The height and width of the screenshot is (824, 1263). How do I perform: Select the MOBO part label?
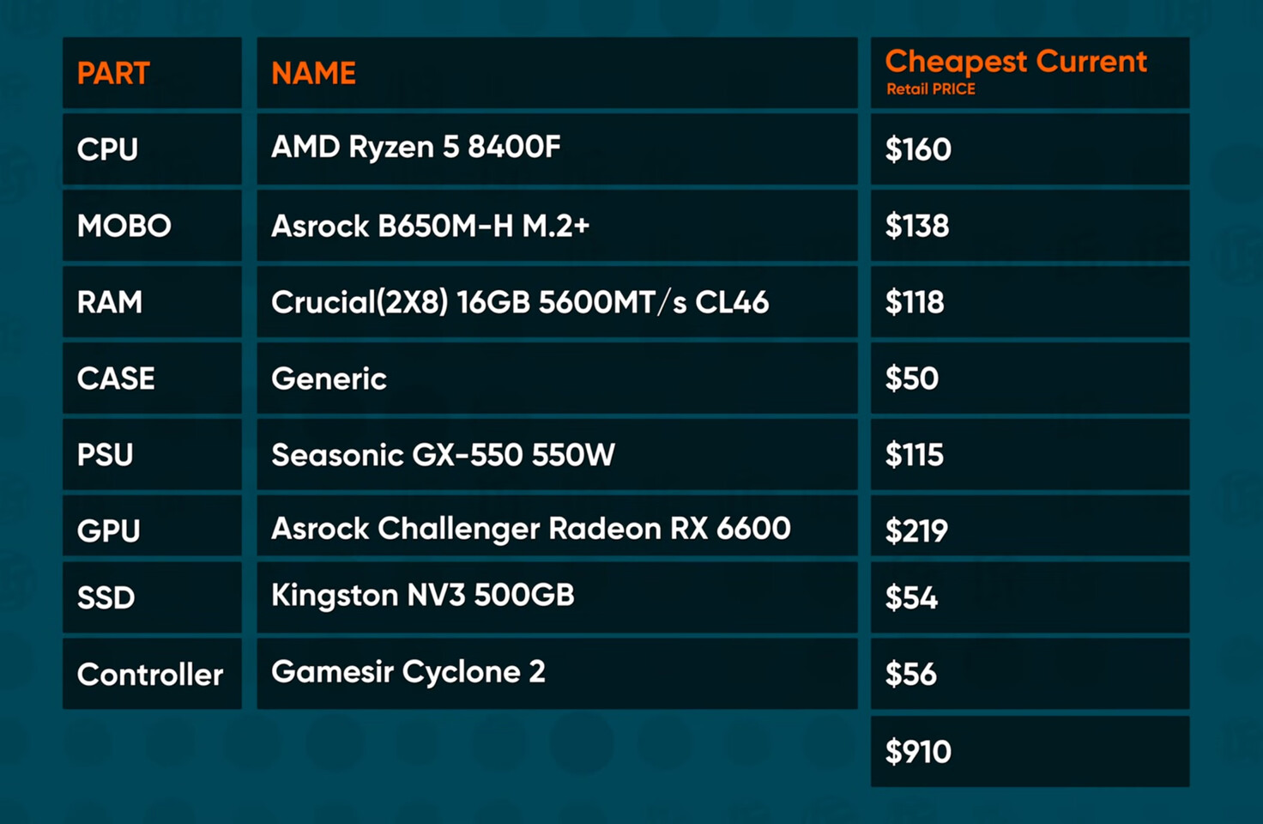pos(124,227)
